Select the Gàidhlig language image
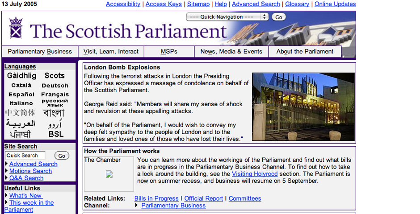Image resolution: width=420 pixels, height=214 pixels. click(x=22, y=76)
